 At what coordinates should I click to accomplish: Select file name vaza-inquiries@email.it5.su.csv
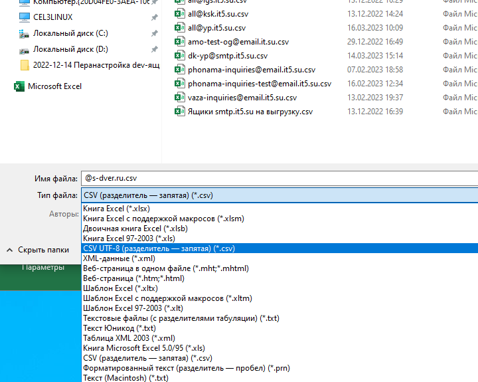(242, 98)
